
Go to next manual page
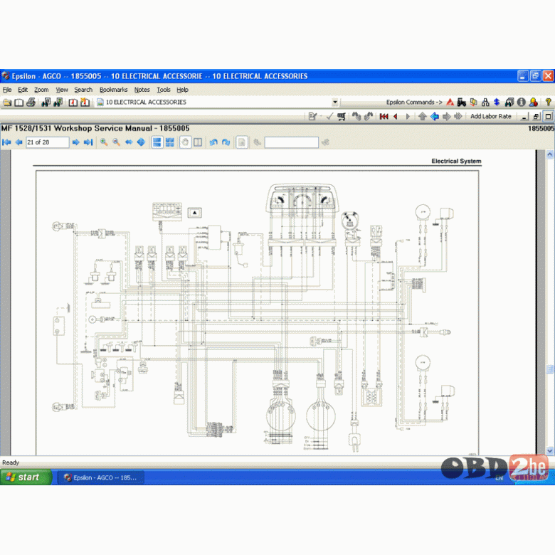75,142
